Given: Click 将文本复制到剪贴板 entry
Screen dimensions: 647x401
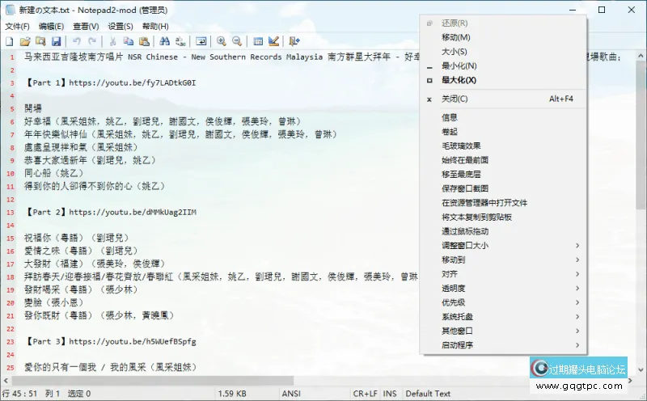Looking at the screenshot, I should [x=503, y=217].
